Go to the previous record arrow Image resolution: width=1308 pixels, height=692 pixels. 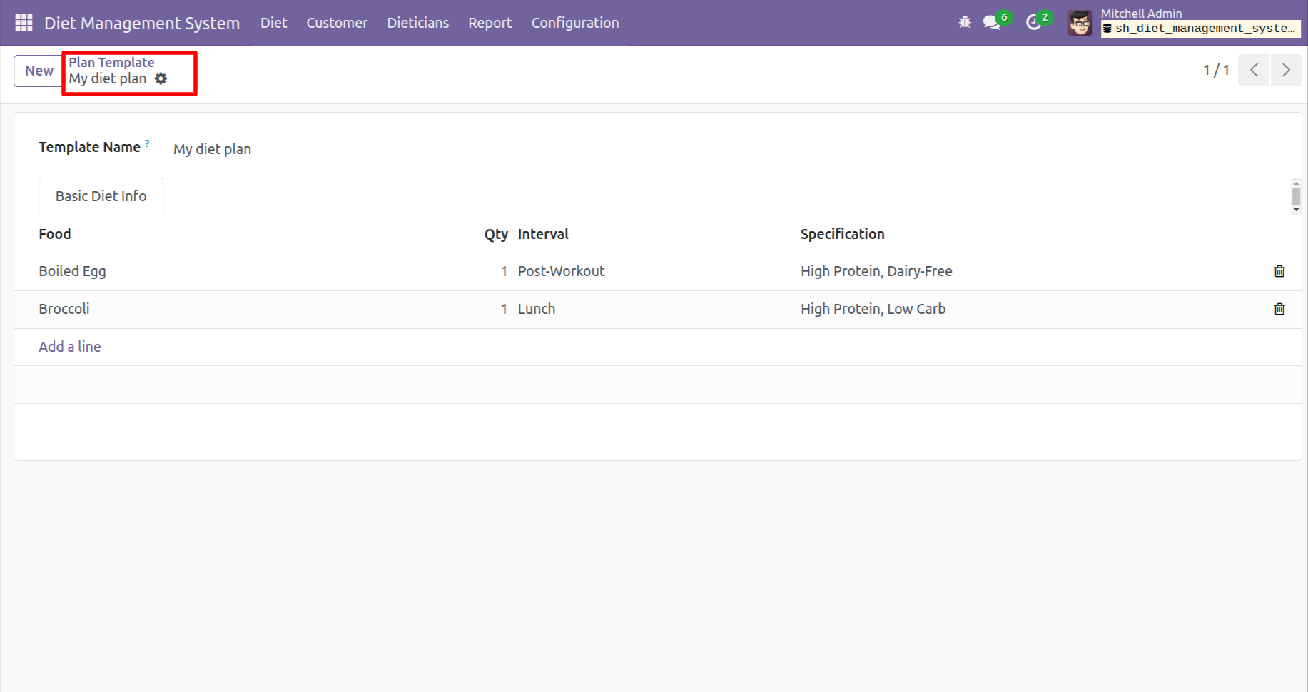[x=1254, y=70]
